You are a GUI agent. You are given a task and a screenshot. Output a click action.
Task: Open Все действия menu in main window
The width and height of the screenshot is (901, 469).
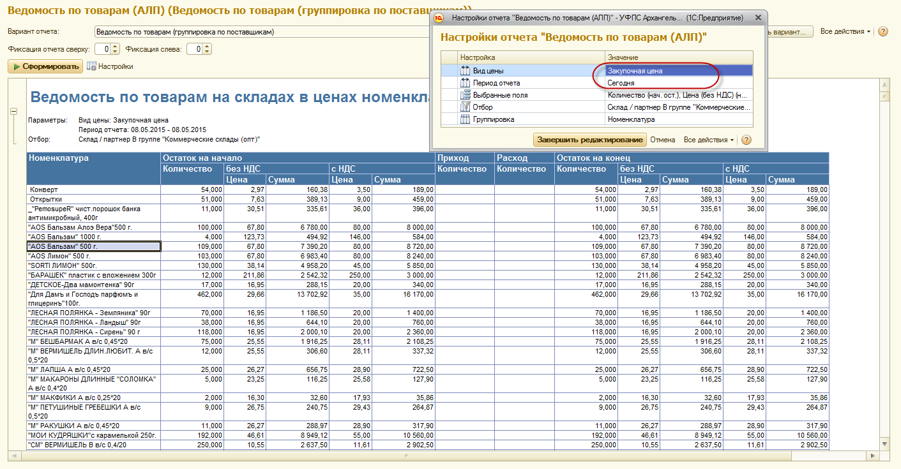845,31
